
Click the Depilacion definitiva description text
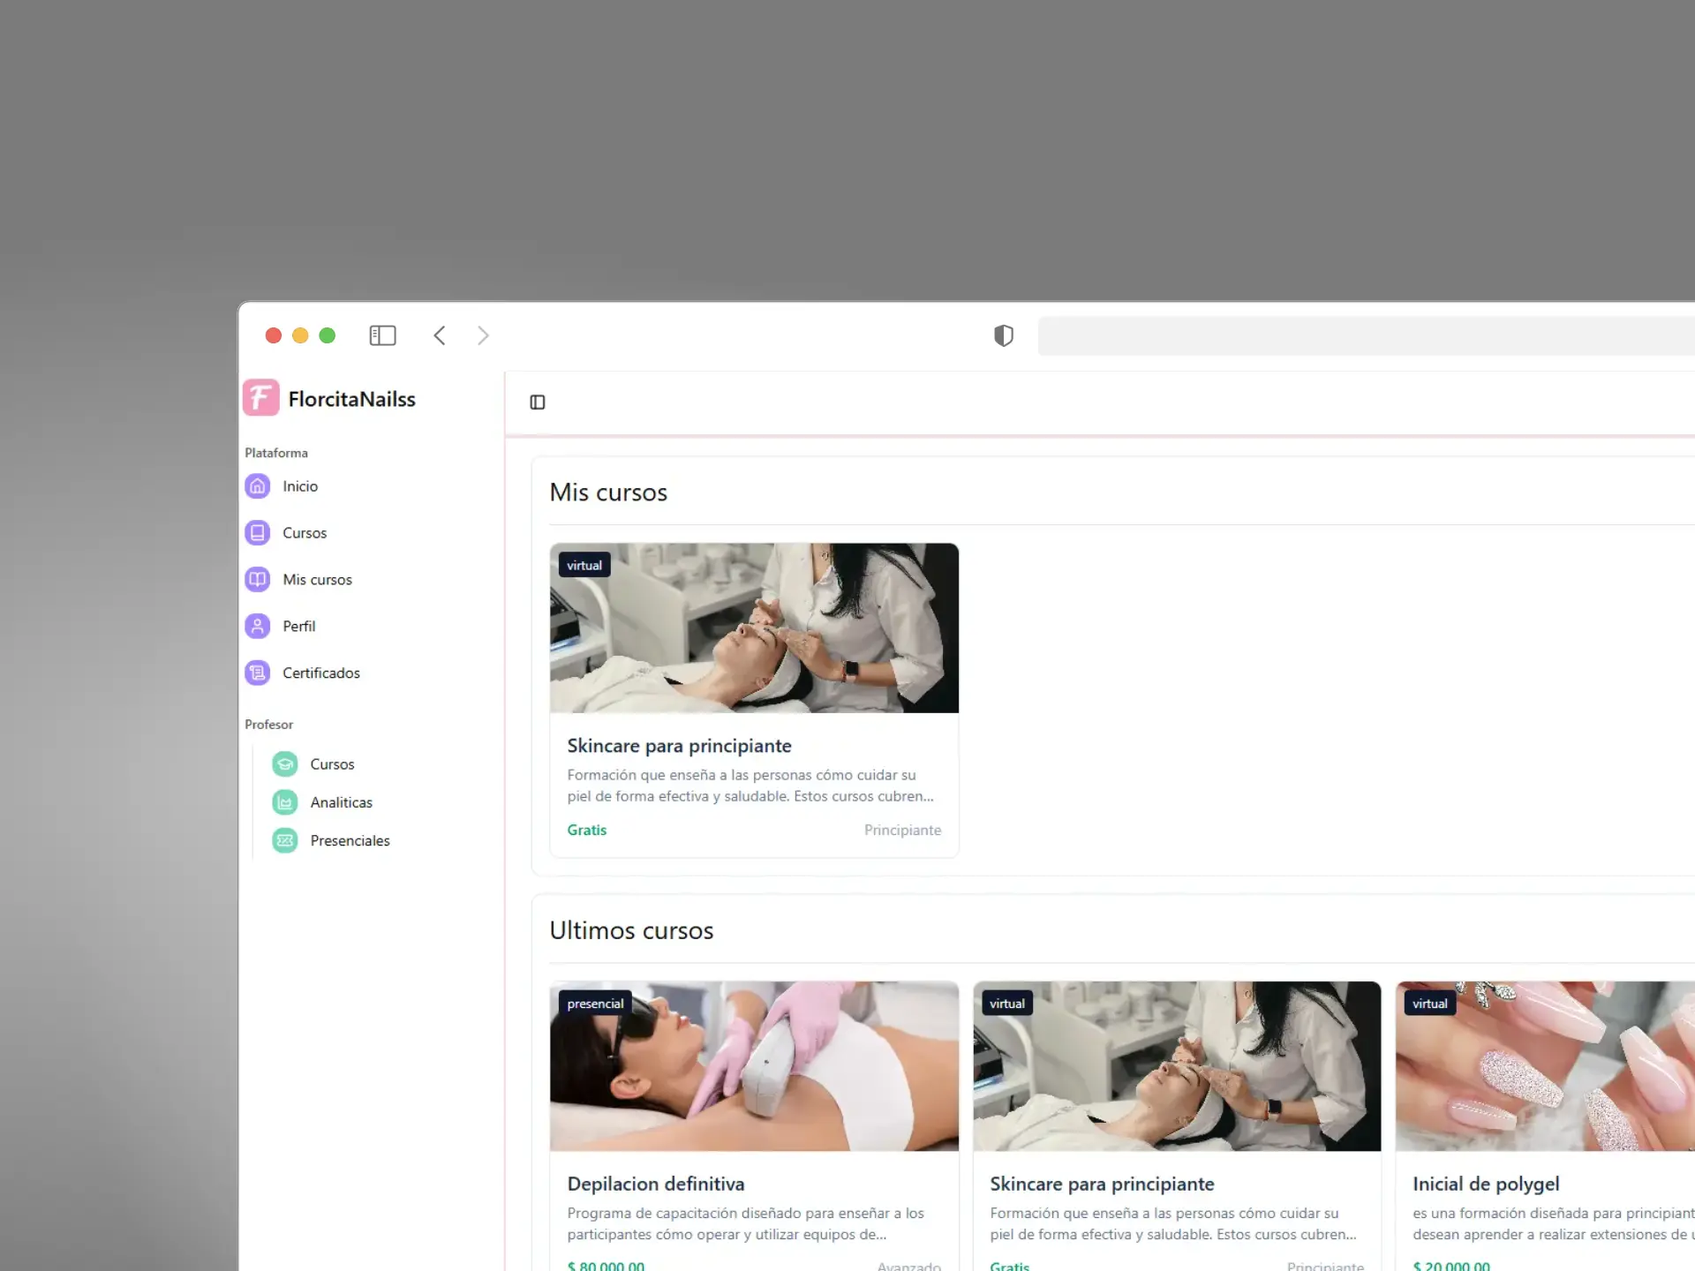(x=746, y=1224)
